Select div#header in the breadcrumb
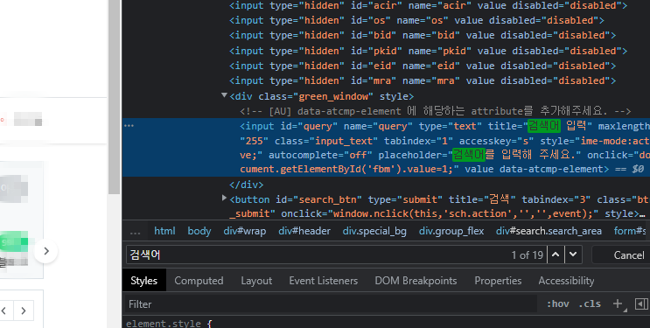This screenshot has width=650, height=328. coord(304,231)
